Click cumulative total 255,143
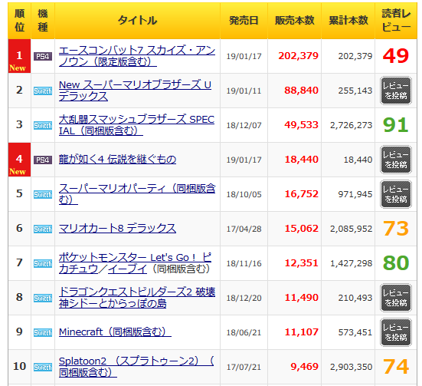The width and height of the screenshot is (422, 386). [355, 91]
